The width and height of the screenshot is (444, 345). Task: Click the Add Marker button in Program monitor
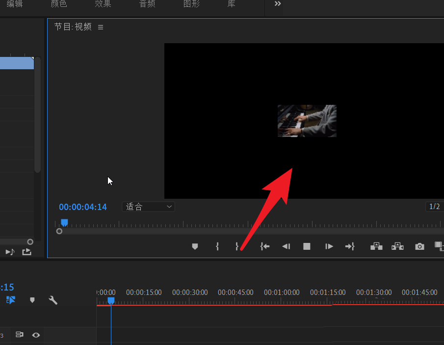click(x=195, y=246)
